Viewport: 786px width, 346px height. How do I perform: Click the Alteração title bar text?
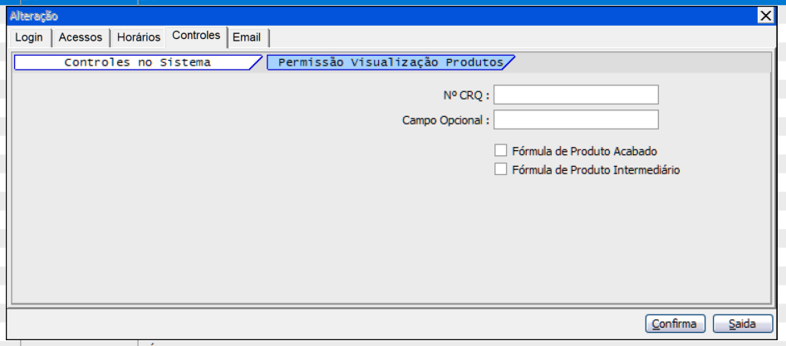(34, 16)
